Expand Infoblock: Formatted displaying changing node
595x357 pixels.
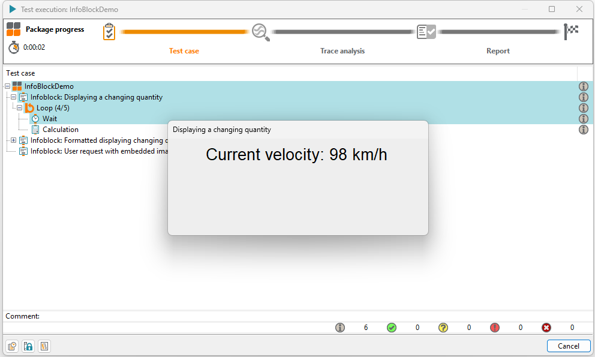pos(13,140)
